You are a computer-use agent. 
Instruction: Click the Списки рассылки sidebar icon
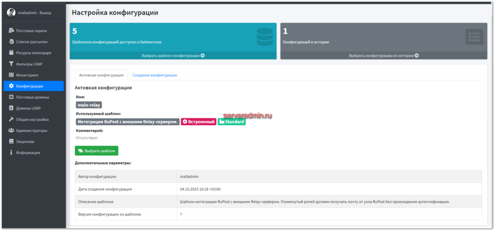pos(11,42)
